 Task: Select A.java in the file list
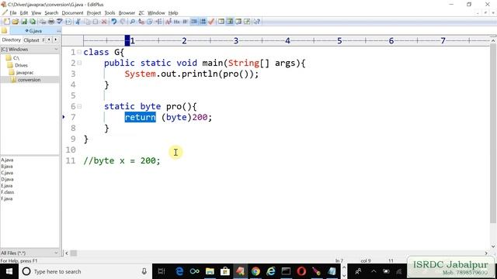pyautogui.click(x=7, y=160)
